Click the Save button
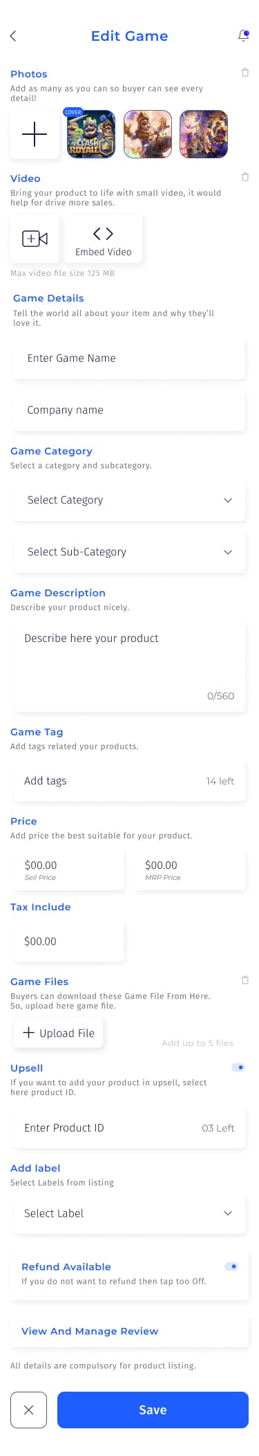 [x=153, y=1410]
